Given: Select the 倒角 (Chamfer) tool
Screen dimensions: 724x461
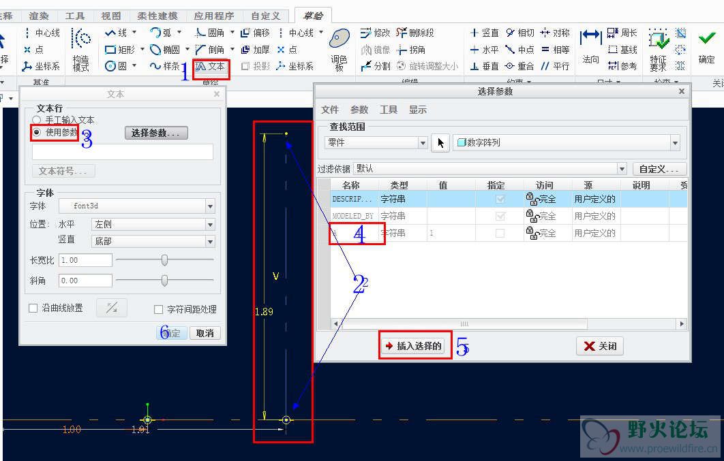Looking at the screenshot, I should click(210, 49).
